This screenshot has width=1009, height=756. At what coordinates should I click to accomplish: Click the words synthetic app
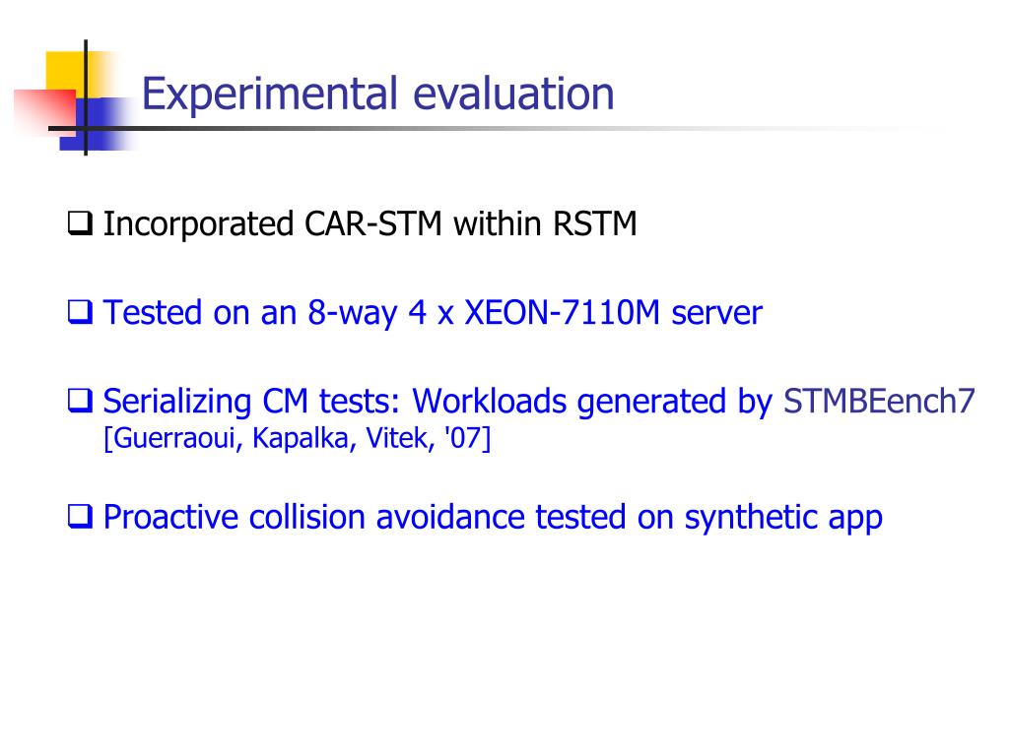click(x=783, y=518)
